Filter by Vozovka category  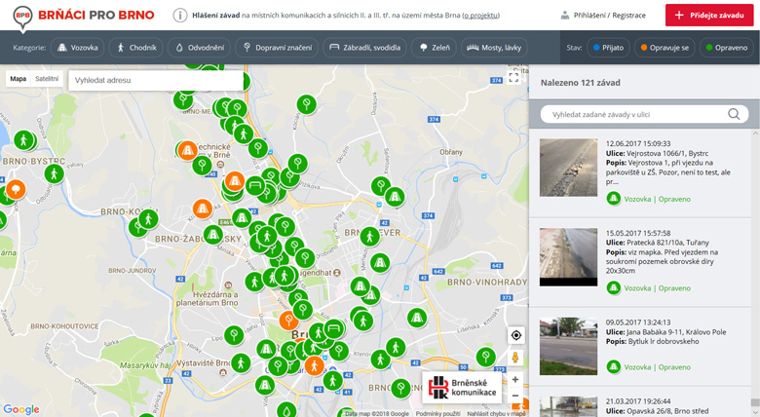pyautogui.click(x=78, y=48)
